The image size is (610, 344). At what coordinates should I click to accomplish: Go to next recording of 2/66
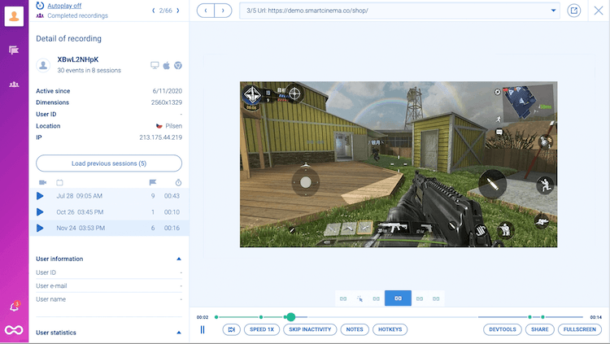coord(178,11)
